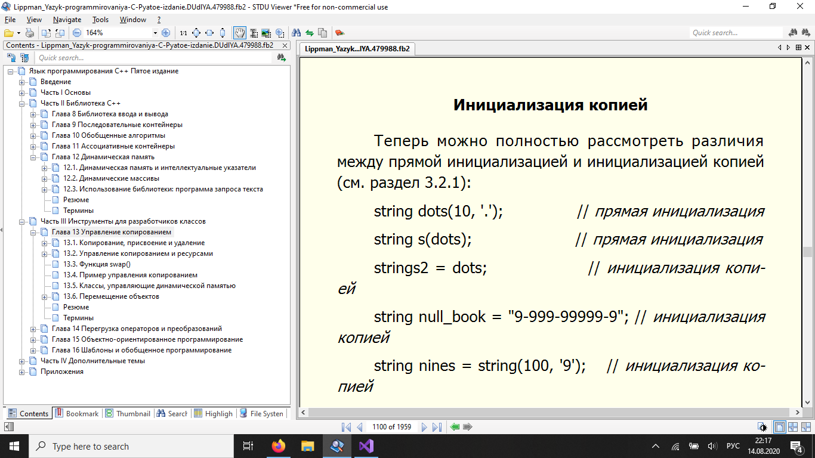Select the image selection tool
Image resolution: width=815 pixels, height=458 pixels.
266,33
